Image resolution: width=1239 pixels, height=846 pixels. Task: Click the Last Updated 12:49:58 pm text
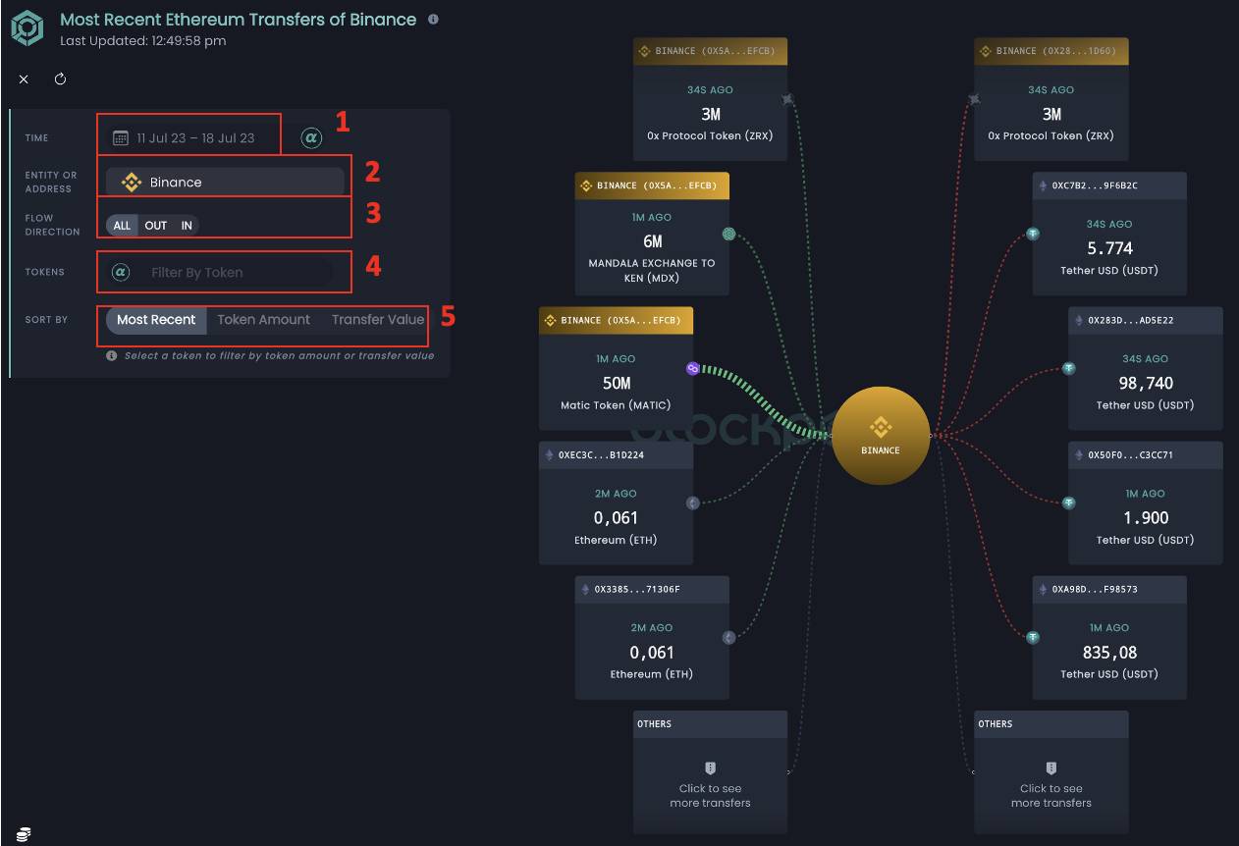[x=143, y=41]
